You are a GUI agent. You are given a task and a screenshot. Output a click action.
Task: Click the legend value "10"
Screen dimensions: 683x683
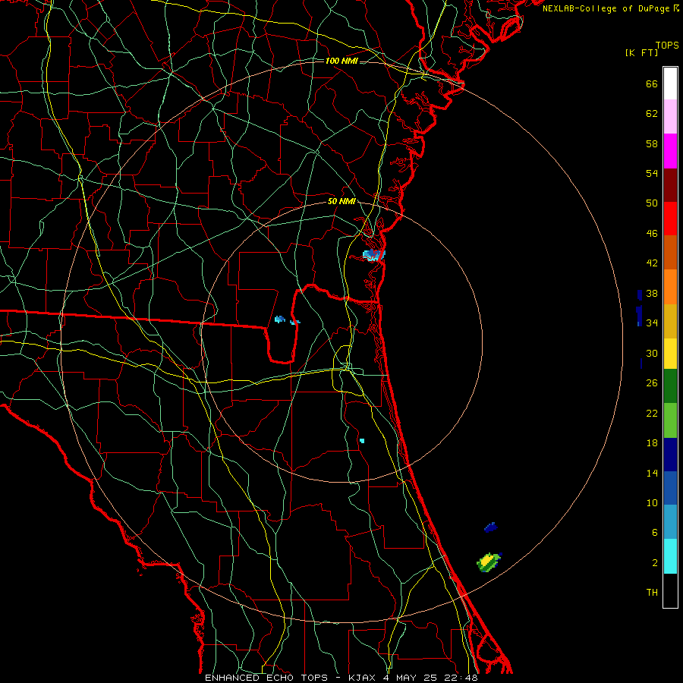652,502
